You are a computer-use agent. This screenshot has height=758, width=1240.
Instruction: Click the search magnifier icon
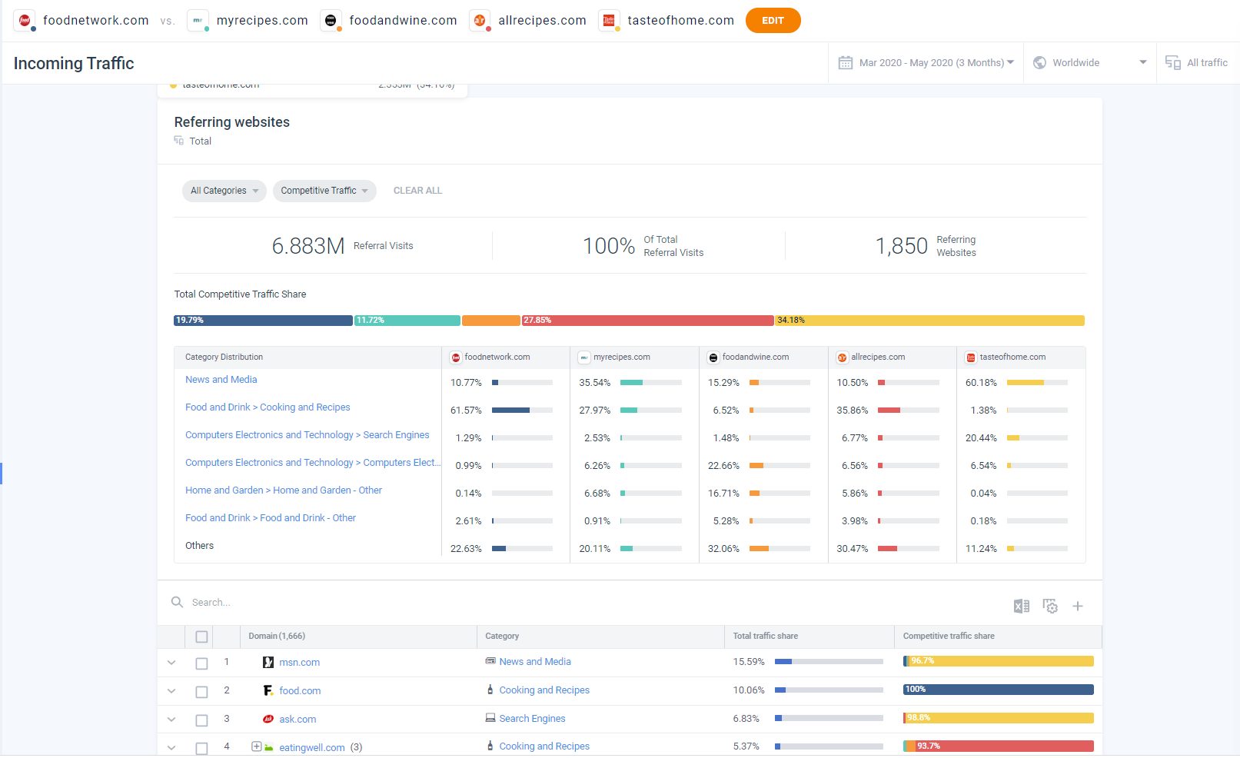tap(177, 602)
